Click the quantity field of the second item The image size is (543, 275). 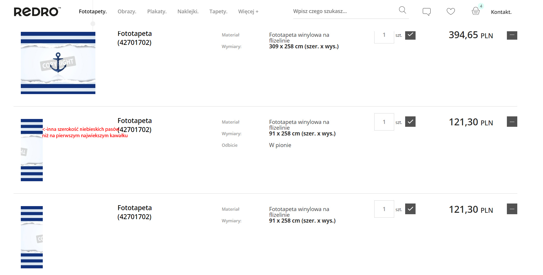pyautogui.click(x=384, y=122)
